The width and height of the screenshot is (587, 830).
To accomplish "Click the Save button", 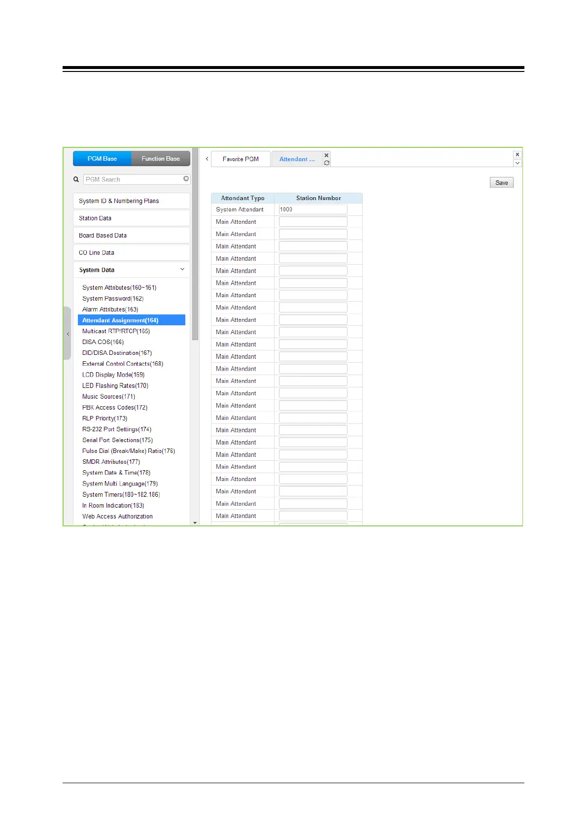I will point(502,182).
